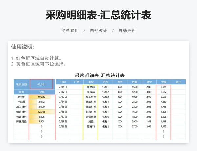Screen dimensions: 197x151
Task: Select the quantity cell 2500
Action: click(135, 102)
